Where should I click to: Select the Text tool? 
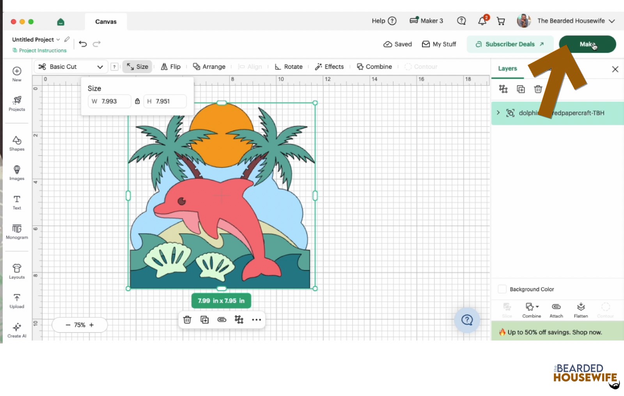pyautogui.click(x=17, y=202)
